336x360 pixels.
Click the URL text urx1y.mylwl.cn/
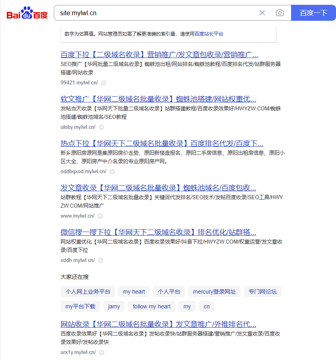click(78, 352)
